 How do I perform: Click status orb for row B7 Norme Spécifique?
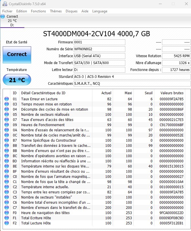click(7, 140)
